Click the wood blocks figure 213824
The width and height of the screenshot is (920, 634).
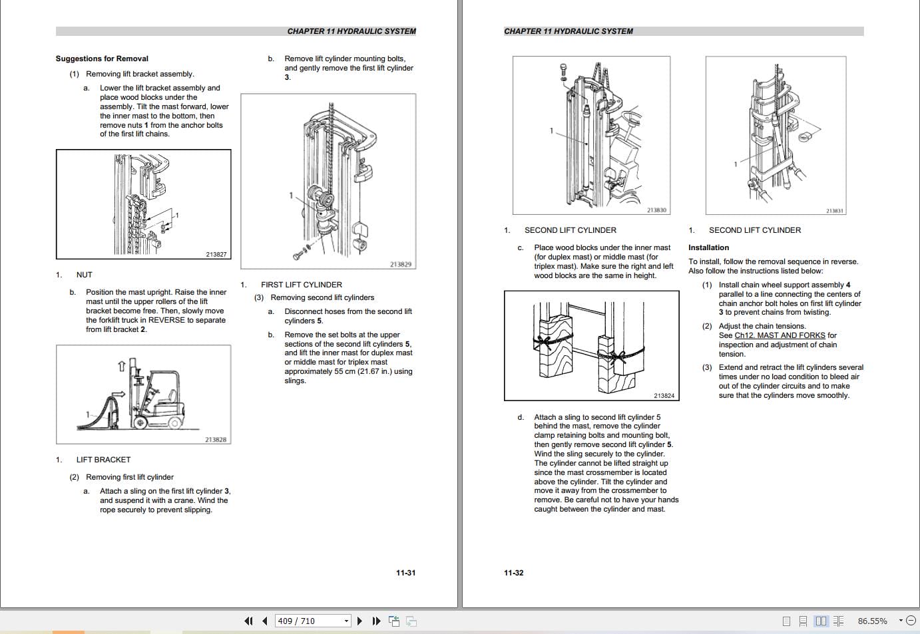592,346
